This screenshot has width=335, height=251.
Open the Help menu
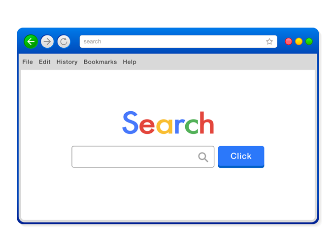tap(130, 62)
